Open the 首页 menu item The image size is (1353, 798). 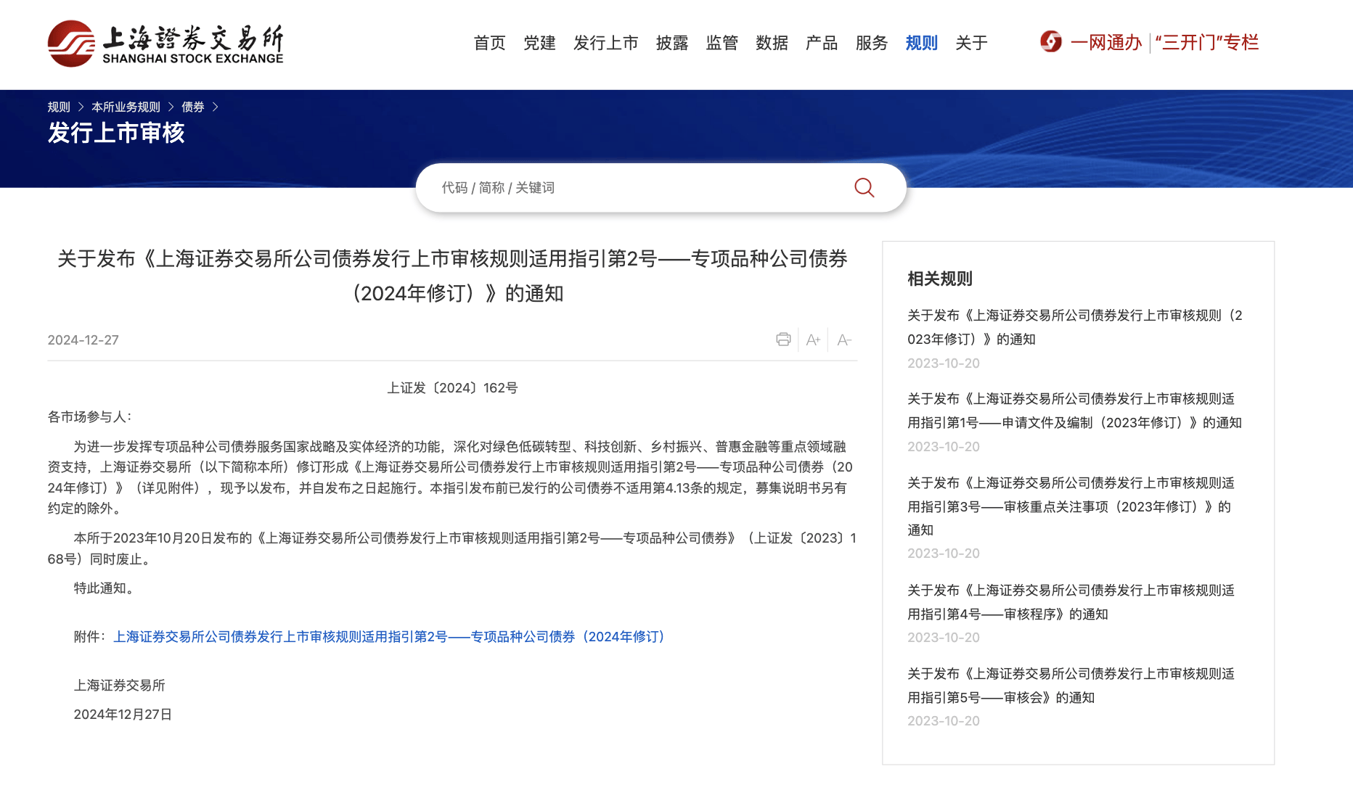[489, 44]
